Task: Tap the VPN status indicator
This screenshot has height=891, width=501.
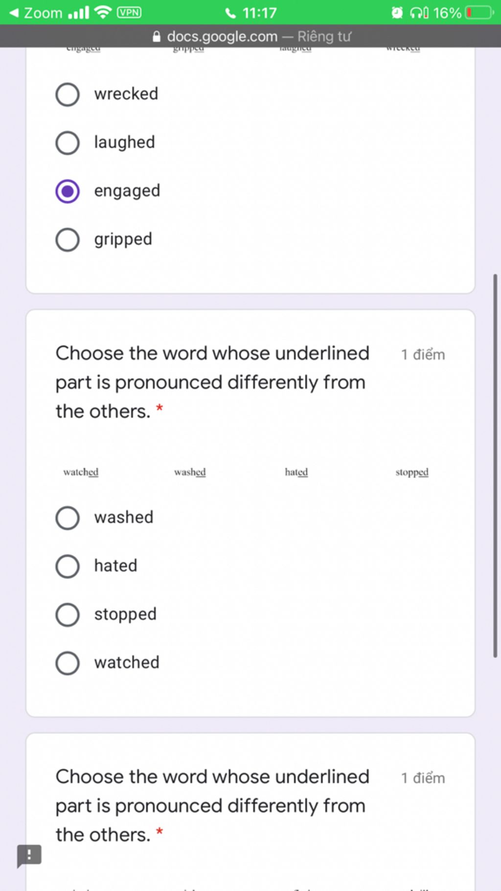Action: point(129,13)
